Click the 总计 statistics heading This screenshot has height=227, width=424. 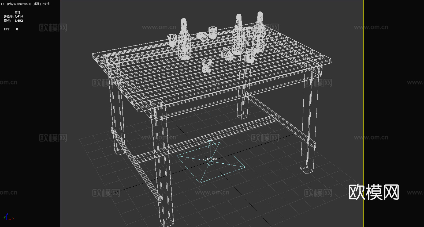click(x=17, y=12)
